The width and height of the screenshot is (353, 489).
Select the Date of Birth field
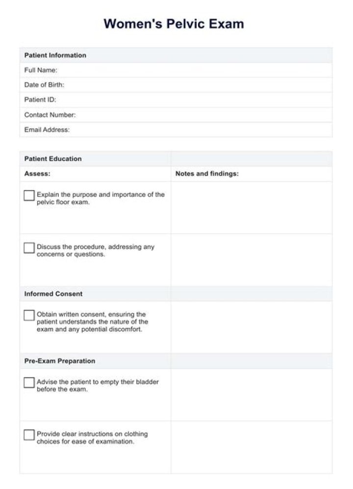click(176, 85)
